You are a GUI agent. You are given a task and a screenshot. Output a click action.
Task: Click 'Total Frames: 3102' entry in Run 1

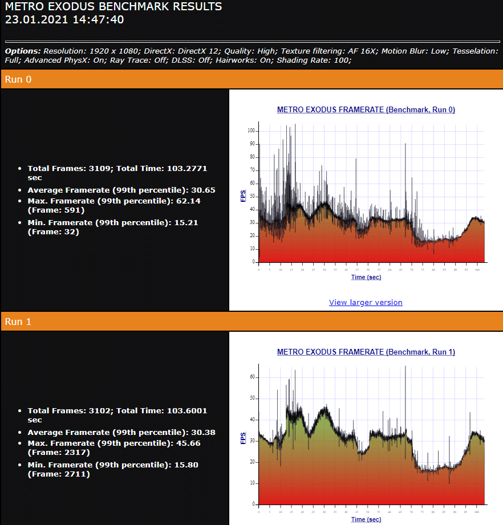point(117,415)
